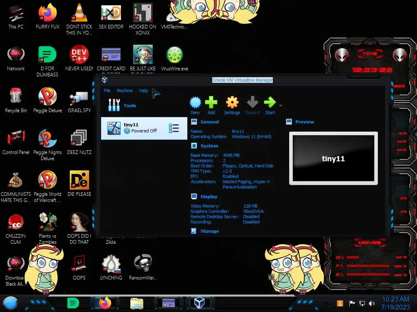417x312 pixels.
Task: Select the FURRY FUX Firefox desktop icon
Action: [x=48, y=16]
